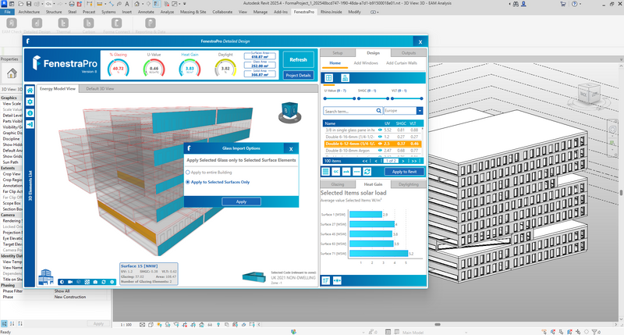624x335 pixels.
Task: Click the half-circle contrast icon in model toolbar
Action: [x=62, y=282]
